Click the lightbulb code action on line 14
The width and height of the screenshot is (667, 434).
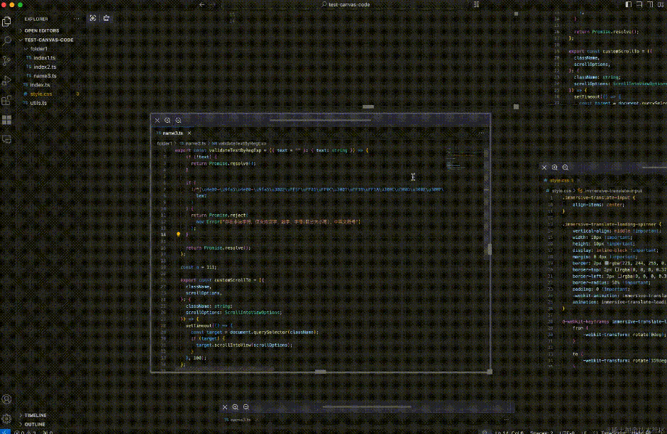[178, 234]
